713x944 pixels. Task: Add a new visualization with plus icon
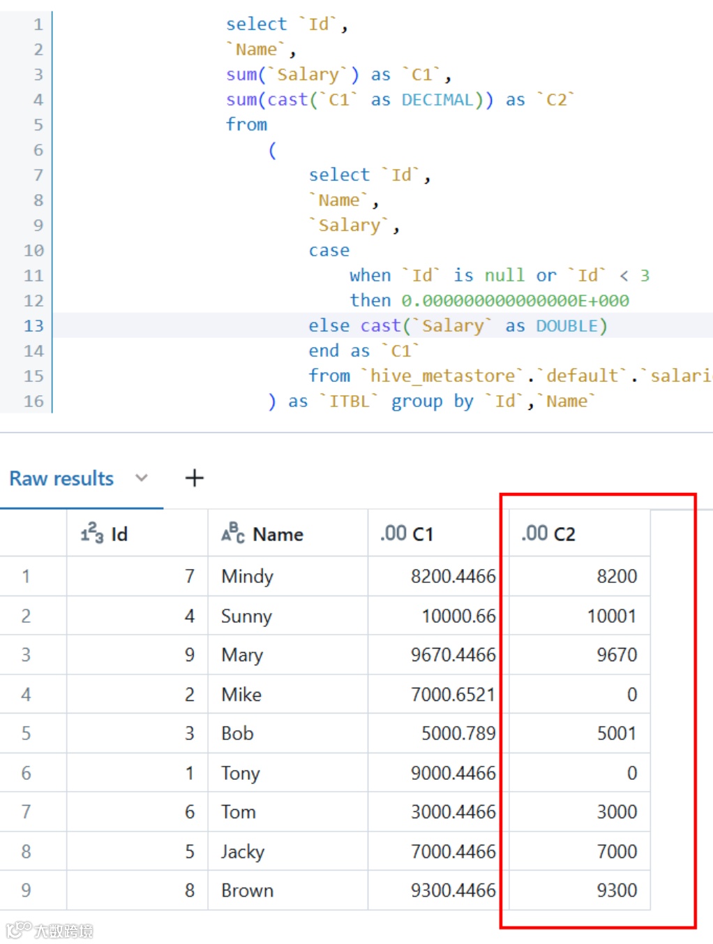(x=194, y=478)
